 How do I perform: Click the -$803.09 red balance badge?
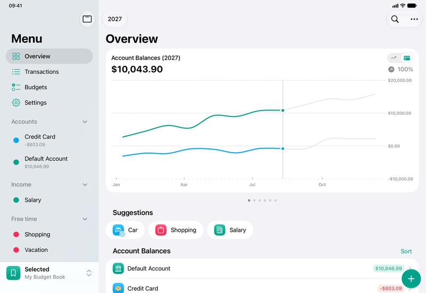[x=391, y=288]
